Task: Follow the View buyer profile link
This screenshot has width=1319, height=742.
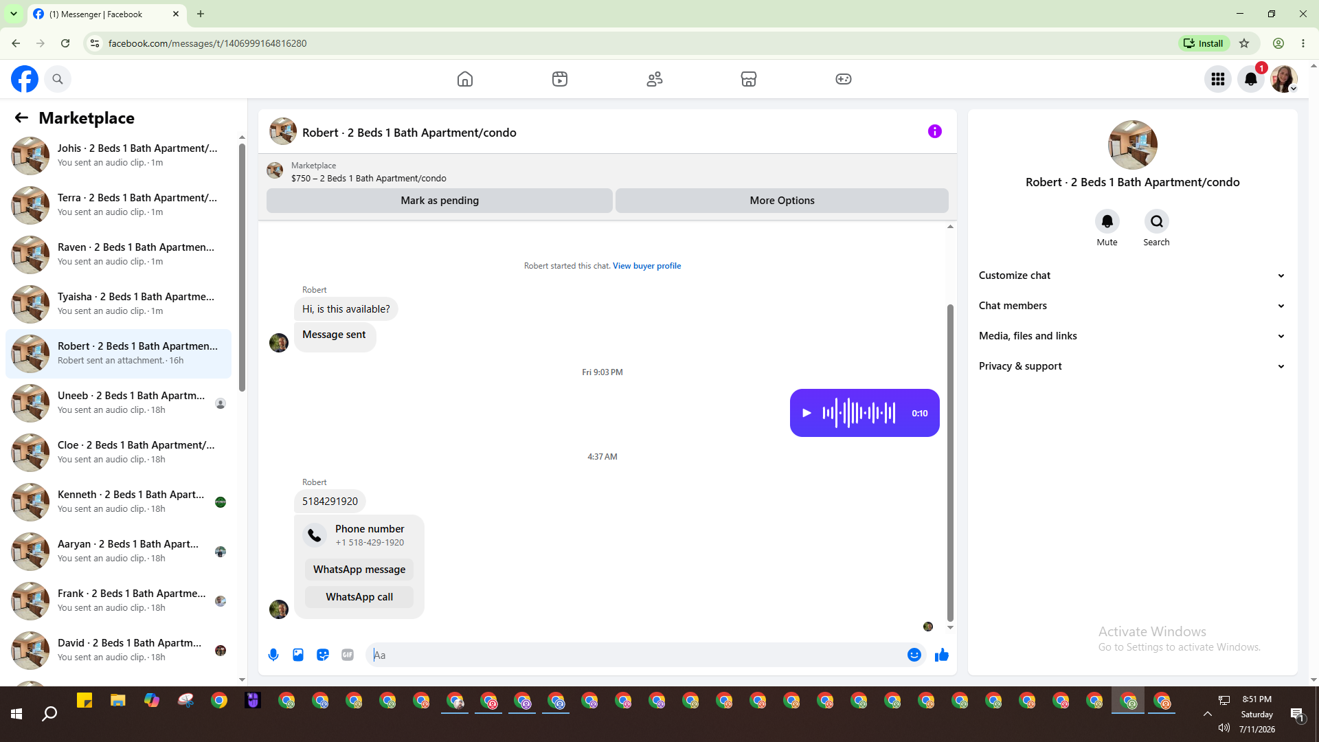Action: pyautogui.click(x=647, y=266)
